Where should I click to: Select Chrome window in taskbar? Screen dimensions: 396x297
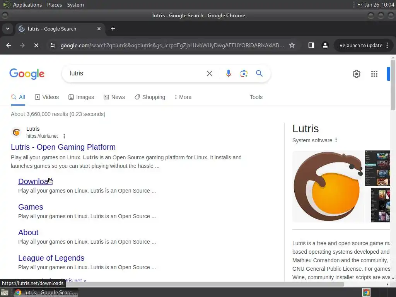(46, 292)
